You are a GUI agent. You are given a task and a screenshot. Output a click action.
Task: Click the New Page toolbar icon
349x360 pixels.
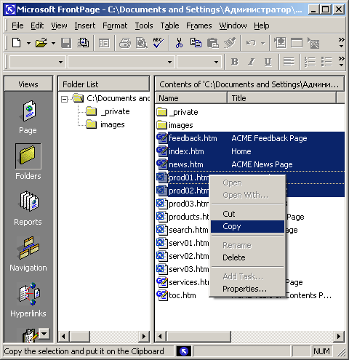click(17, 43)
